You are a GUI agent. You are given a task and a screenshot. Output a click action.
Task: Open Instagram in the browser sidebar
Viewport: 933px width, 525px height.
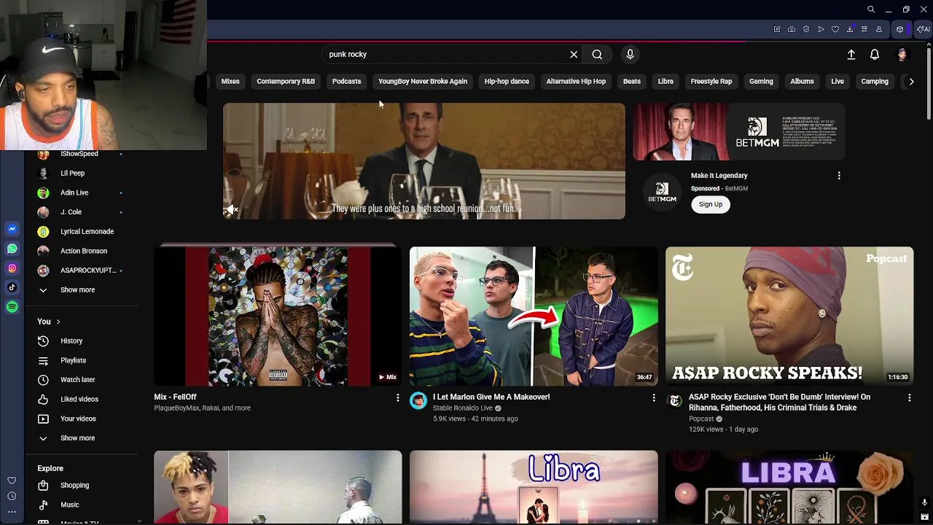pyautogui.click(x=12, y=268)
